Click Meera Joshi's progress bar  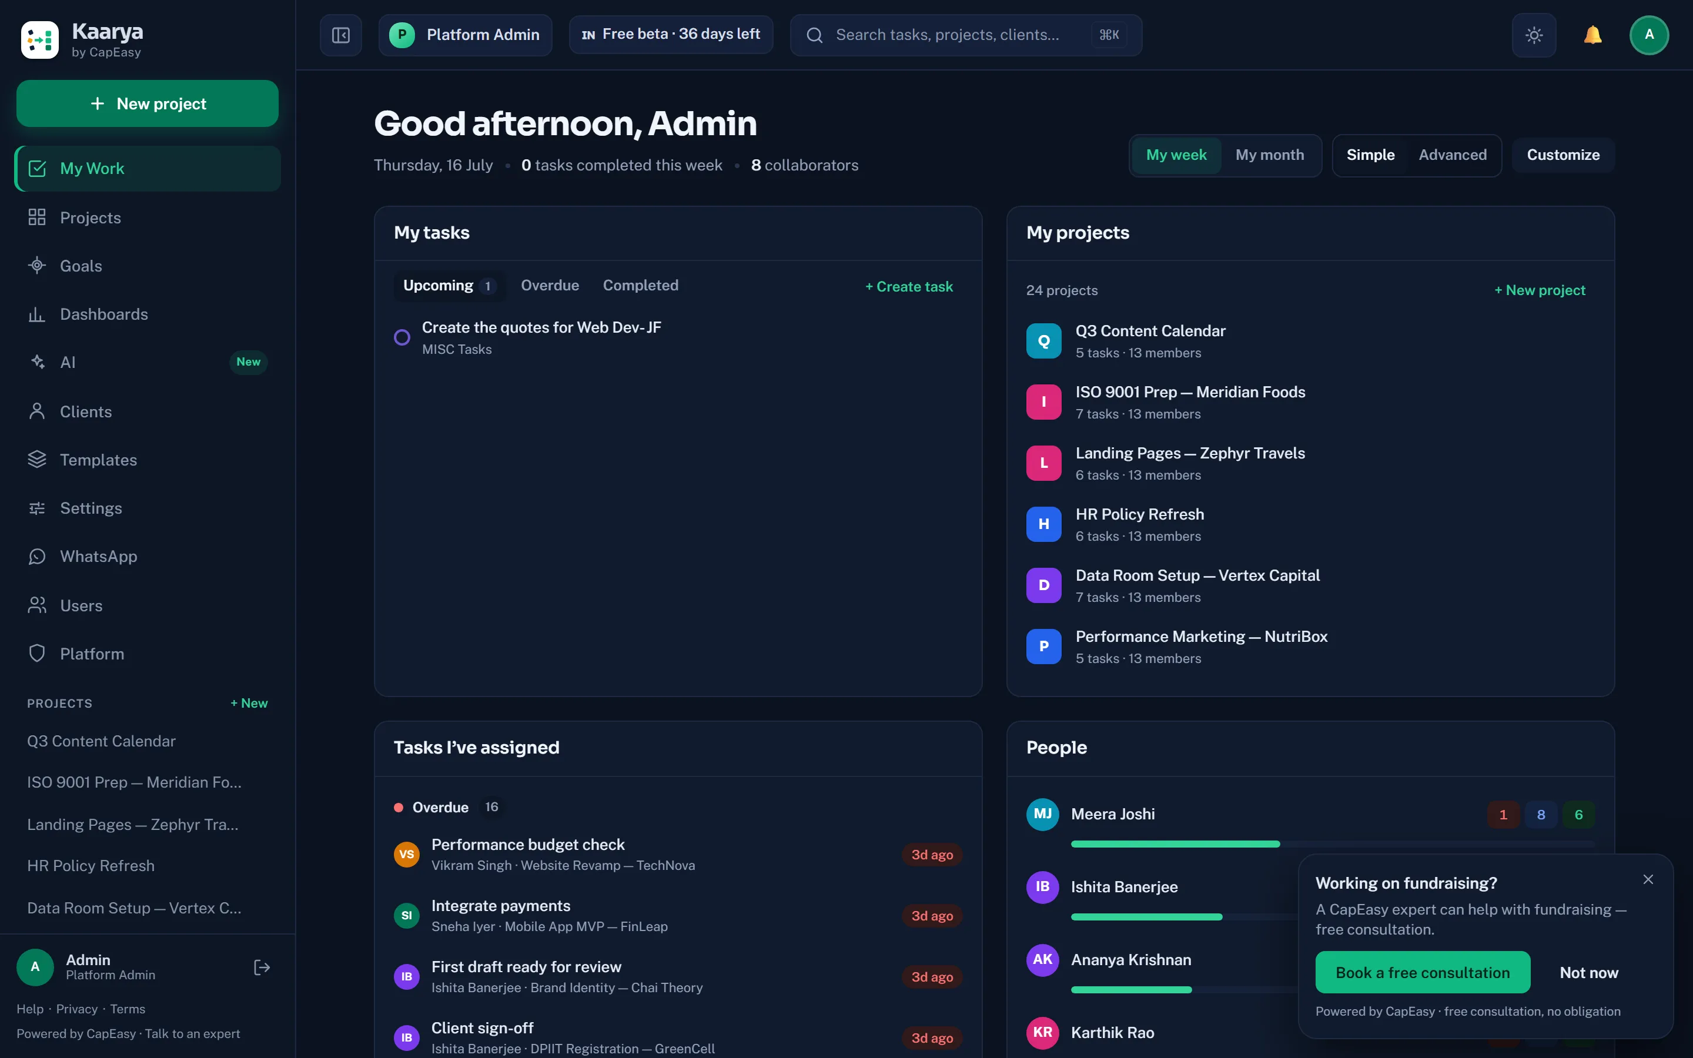1332,844
